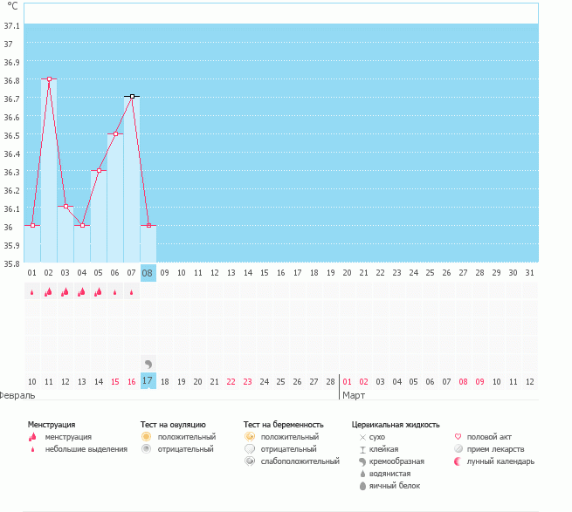Select the 36.8 temperature point on day 02

tap(49, 79)
